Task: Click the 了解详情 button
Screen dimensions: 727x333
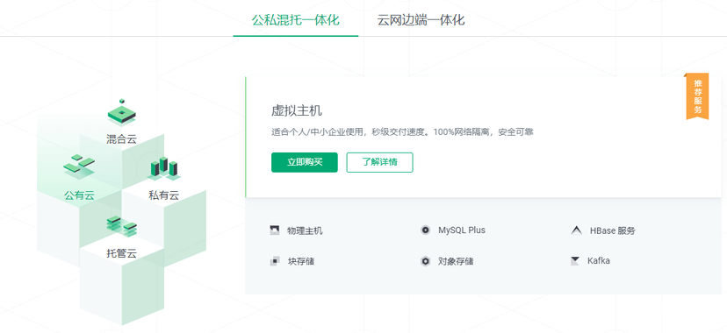Action: click(379, 162)
